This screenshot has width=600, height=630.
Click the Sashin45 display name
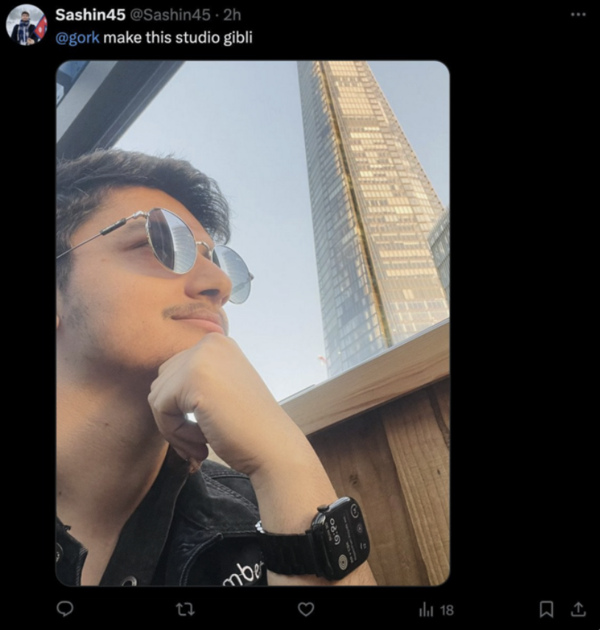(91, 15)
